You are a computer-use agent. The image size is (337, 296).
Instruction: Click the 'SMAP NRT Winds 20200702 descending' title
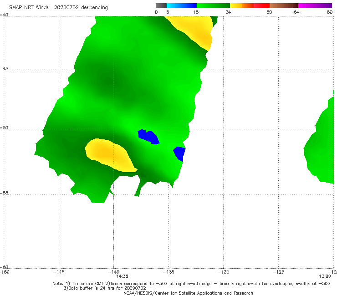[58, 8]
